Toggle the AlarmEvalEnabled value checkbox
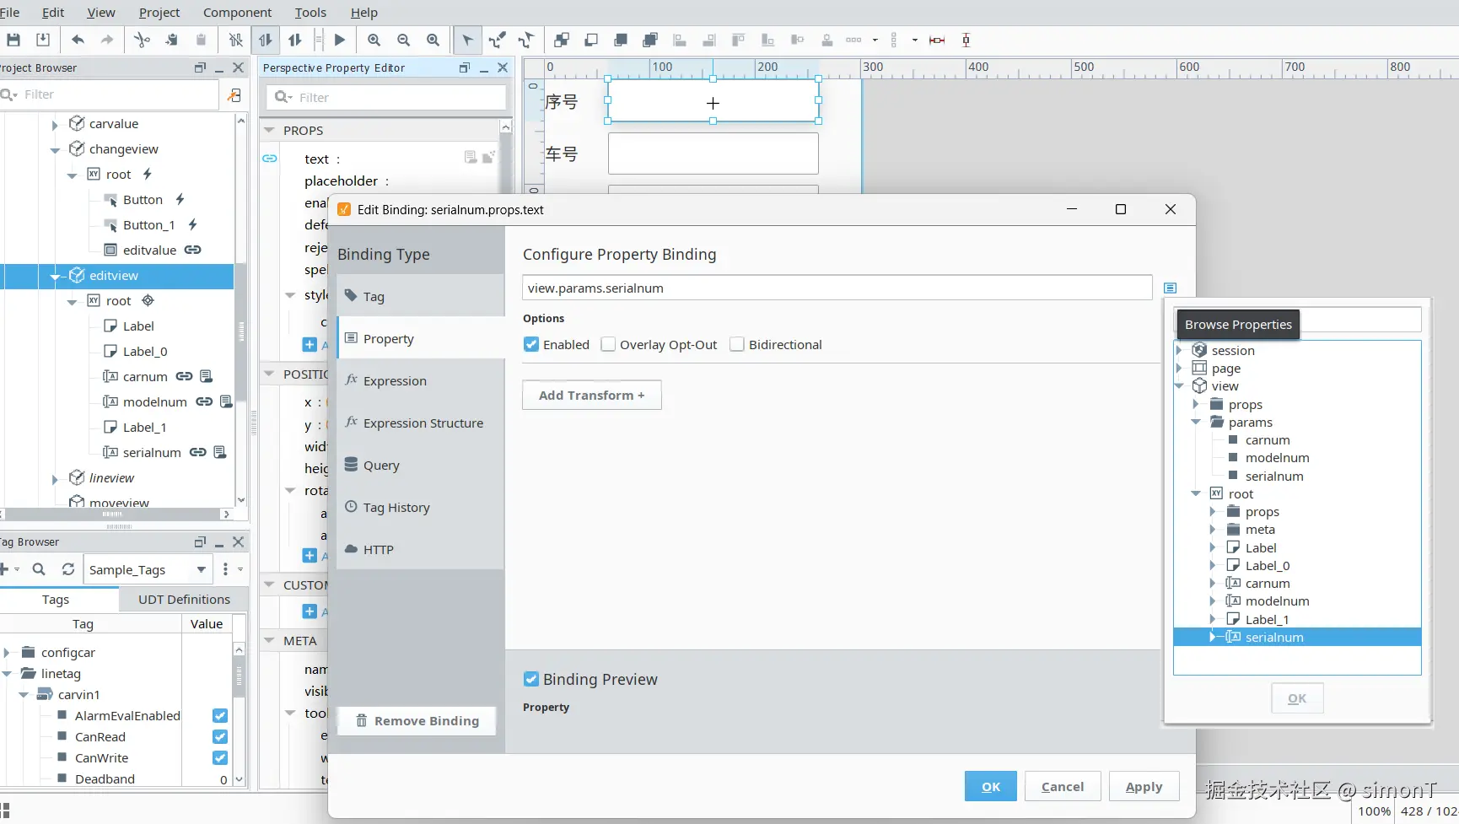Image resolution: width=1459 pixels, height=824 pixels. [x=220, y=715]
